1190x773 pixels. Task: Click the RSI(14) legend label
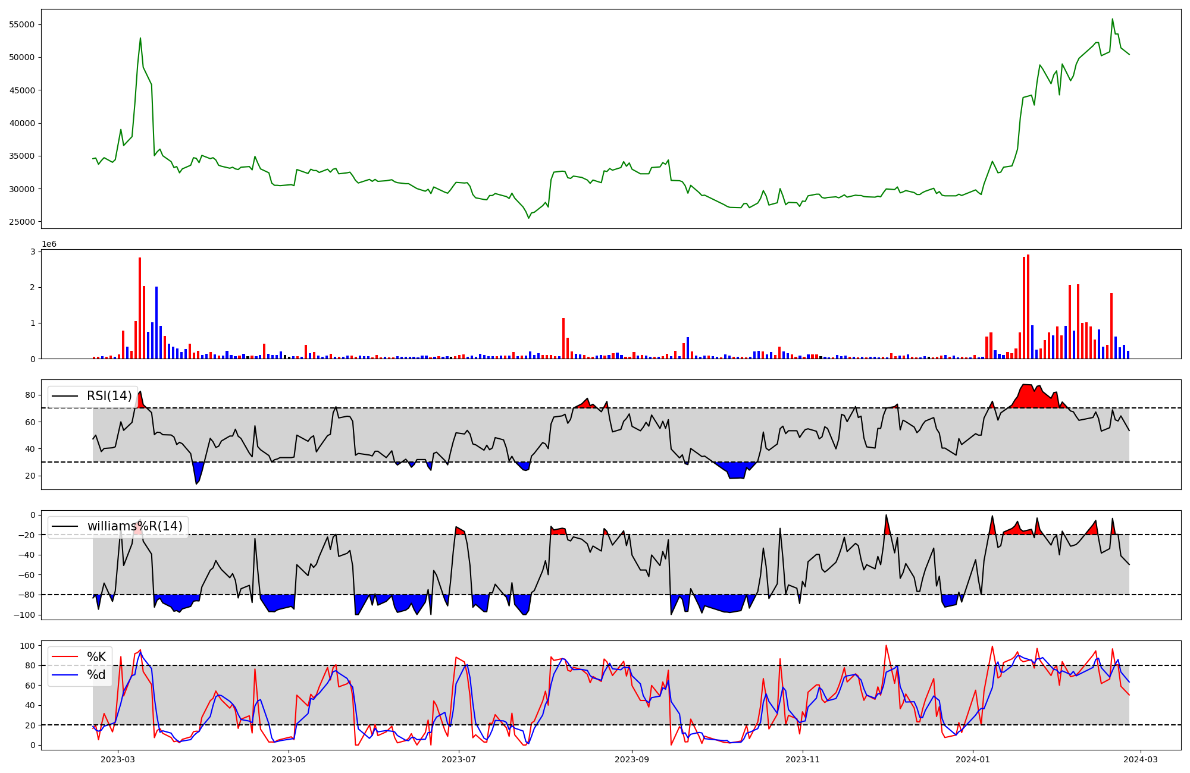coord(109,396)
